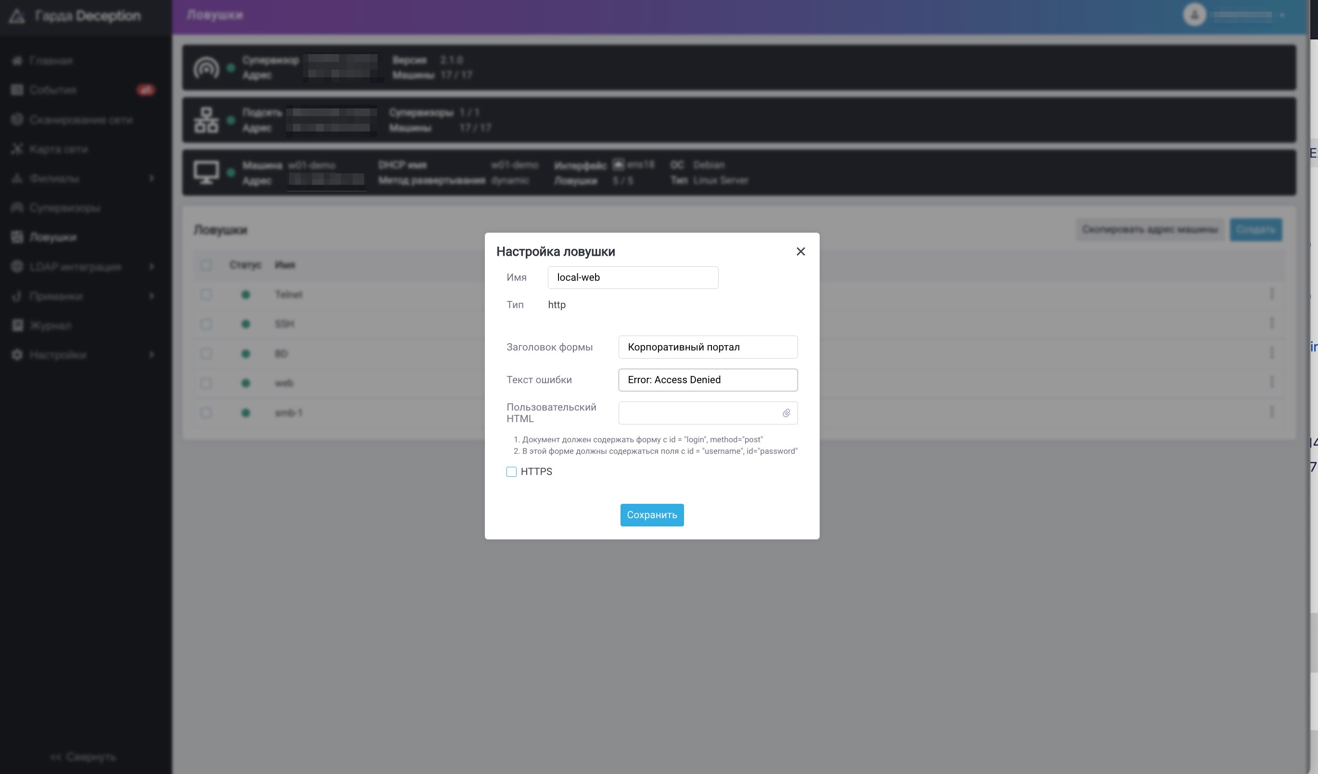Click the Заголовок формы text field
This screenshot has height=774, width=1318.
[708, 347]
